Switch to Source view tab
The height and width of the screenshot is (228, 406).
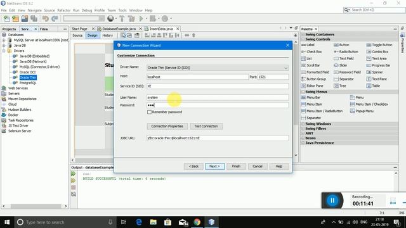77,35
